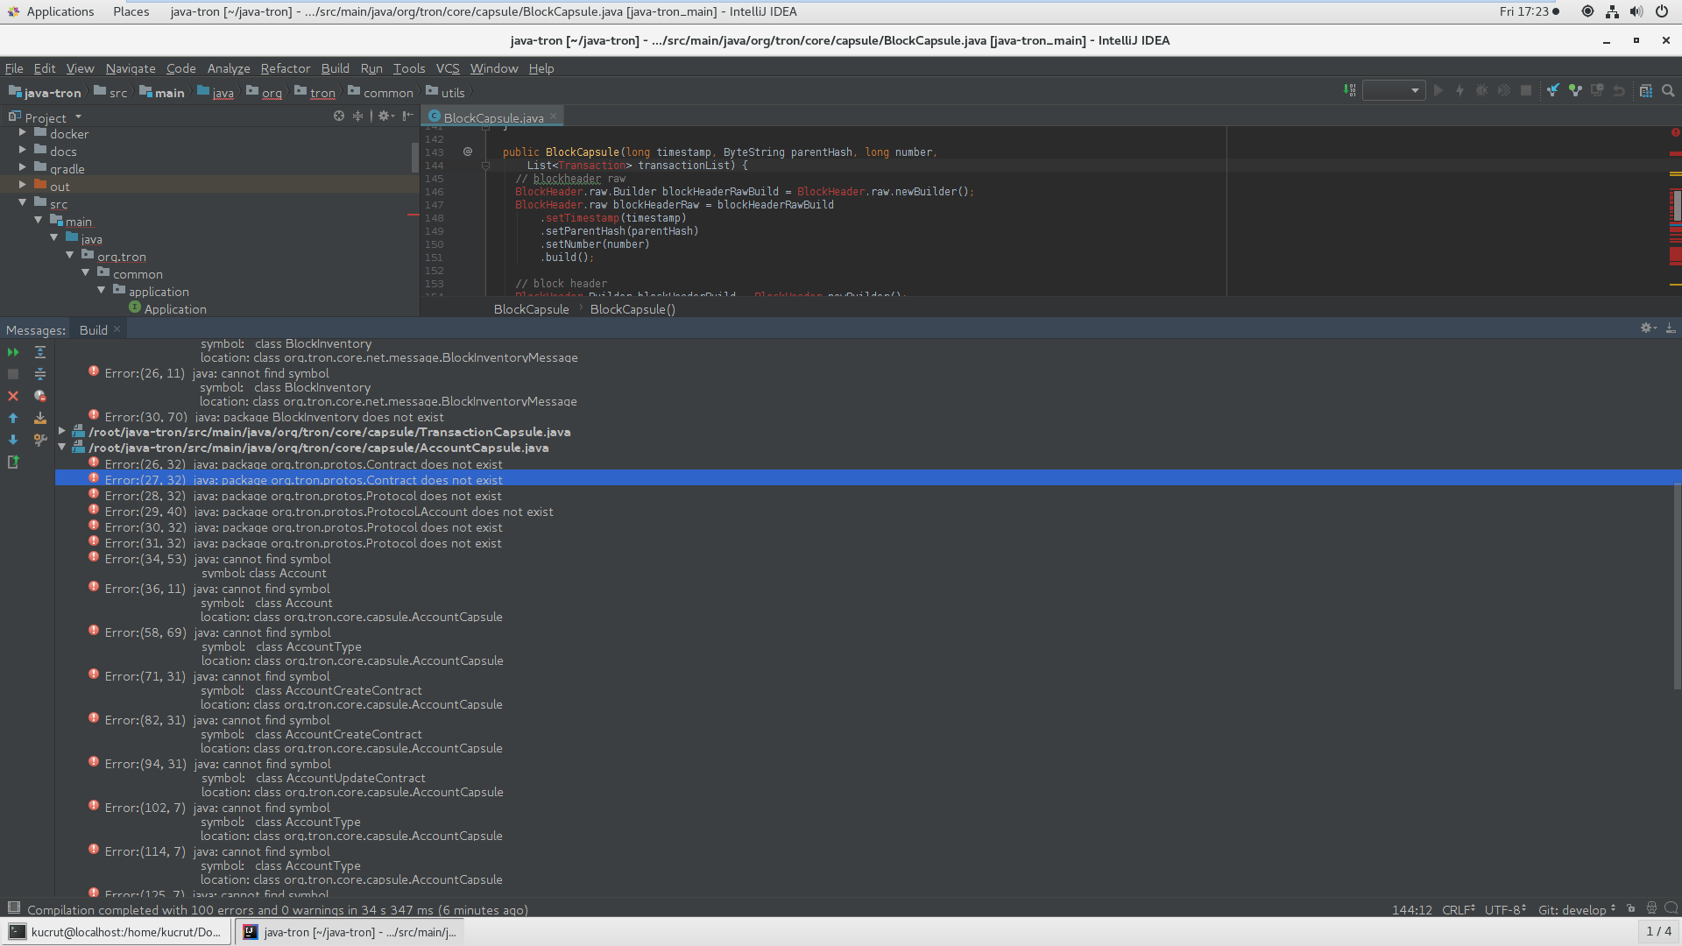Click BlockCapsule in the breadcrumb bar
The height and width of the screenshot is (946, 1682).
click(531, 308)
